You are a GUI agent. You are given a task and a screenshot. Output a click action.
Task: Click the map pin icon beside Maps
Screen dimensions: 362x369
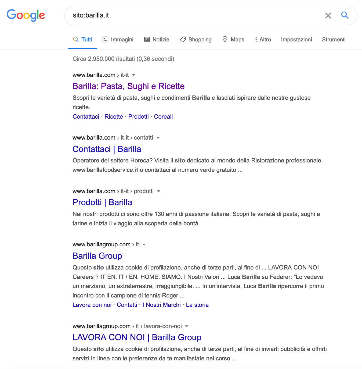point(225,39)
